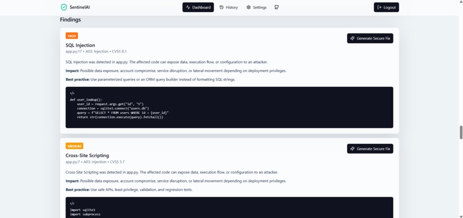Select the Cross-Site Scripting finding title

(87, 155)
